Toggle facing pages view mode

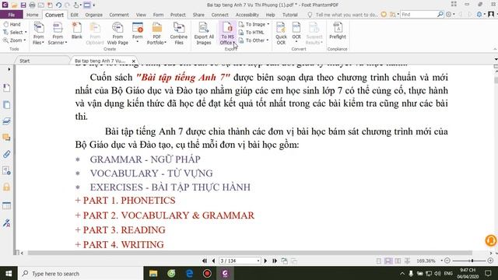[398, 261]
